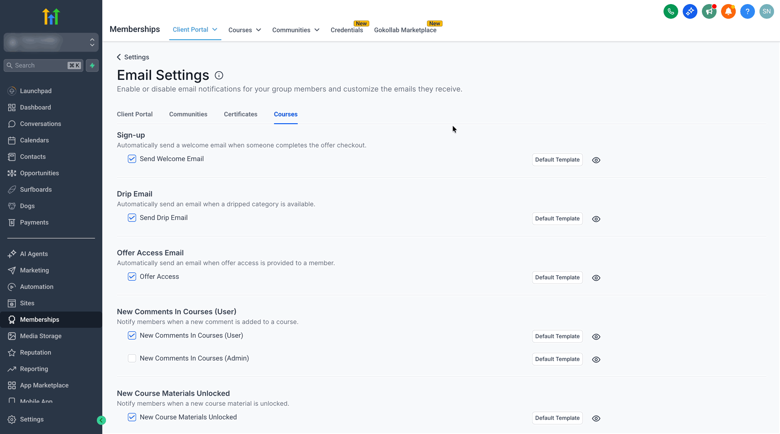Viewport: 780px width, 434px height.
Task: Switch to the Communities settings tab
Action: (188, 114)
